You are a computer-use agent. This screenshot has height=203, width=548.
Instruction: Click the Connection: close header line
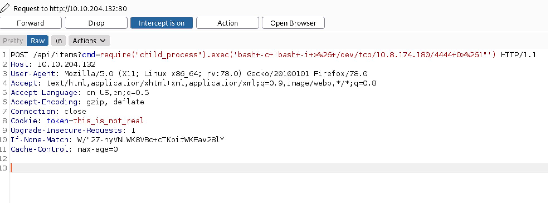[48, 111]
